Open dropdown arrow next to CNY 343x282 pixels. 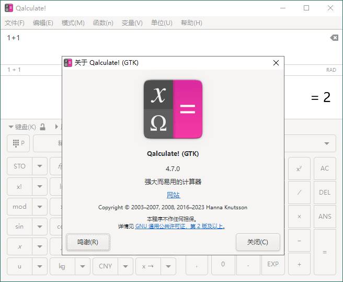(125, 266)
